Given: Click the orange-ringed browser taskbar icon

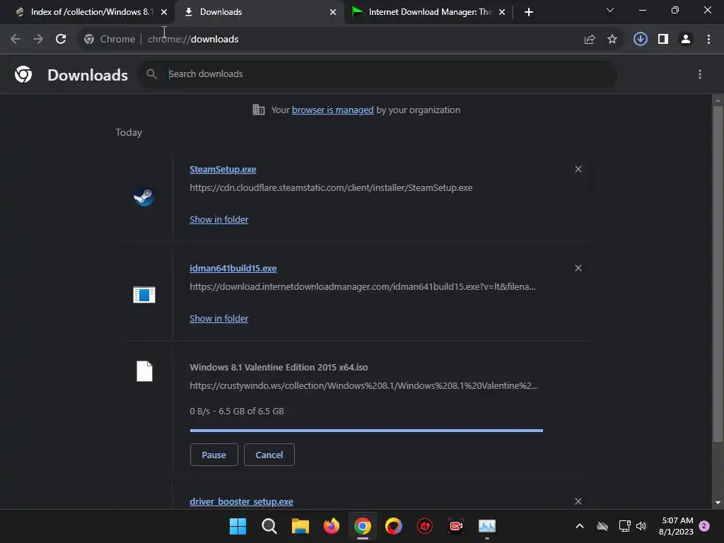Looking at the screenshot, I should [393, 526].
